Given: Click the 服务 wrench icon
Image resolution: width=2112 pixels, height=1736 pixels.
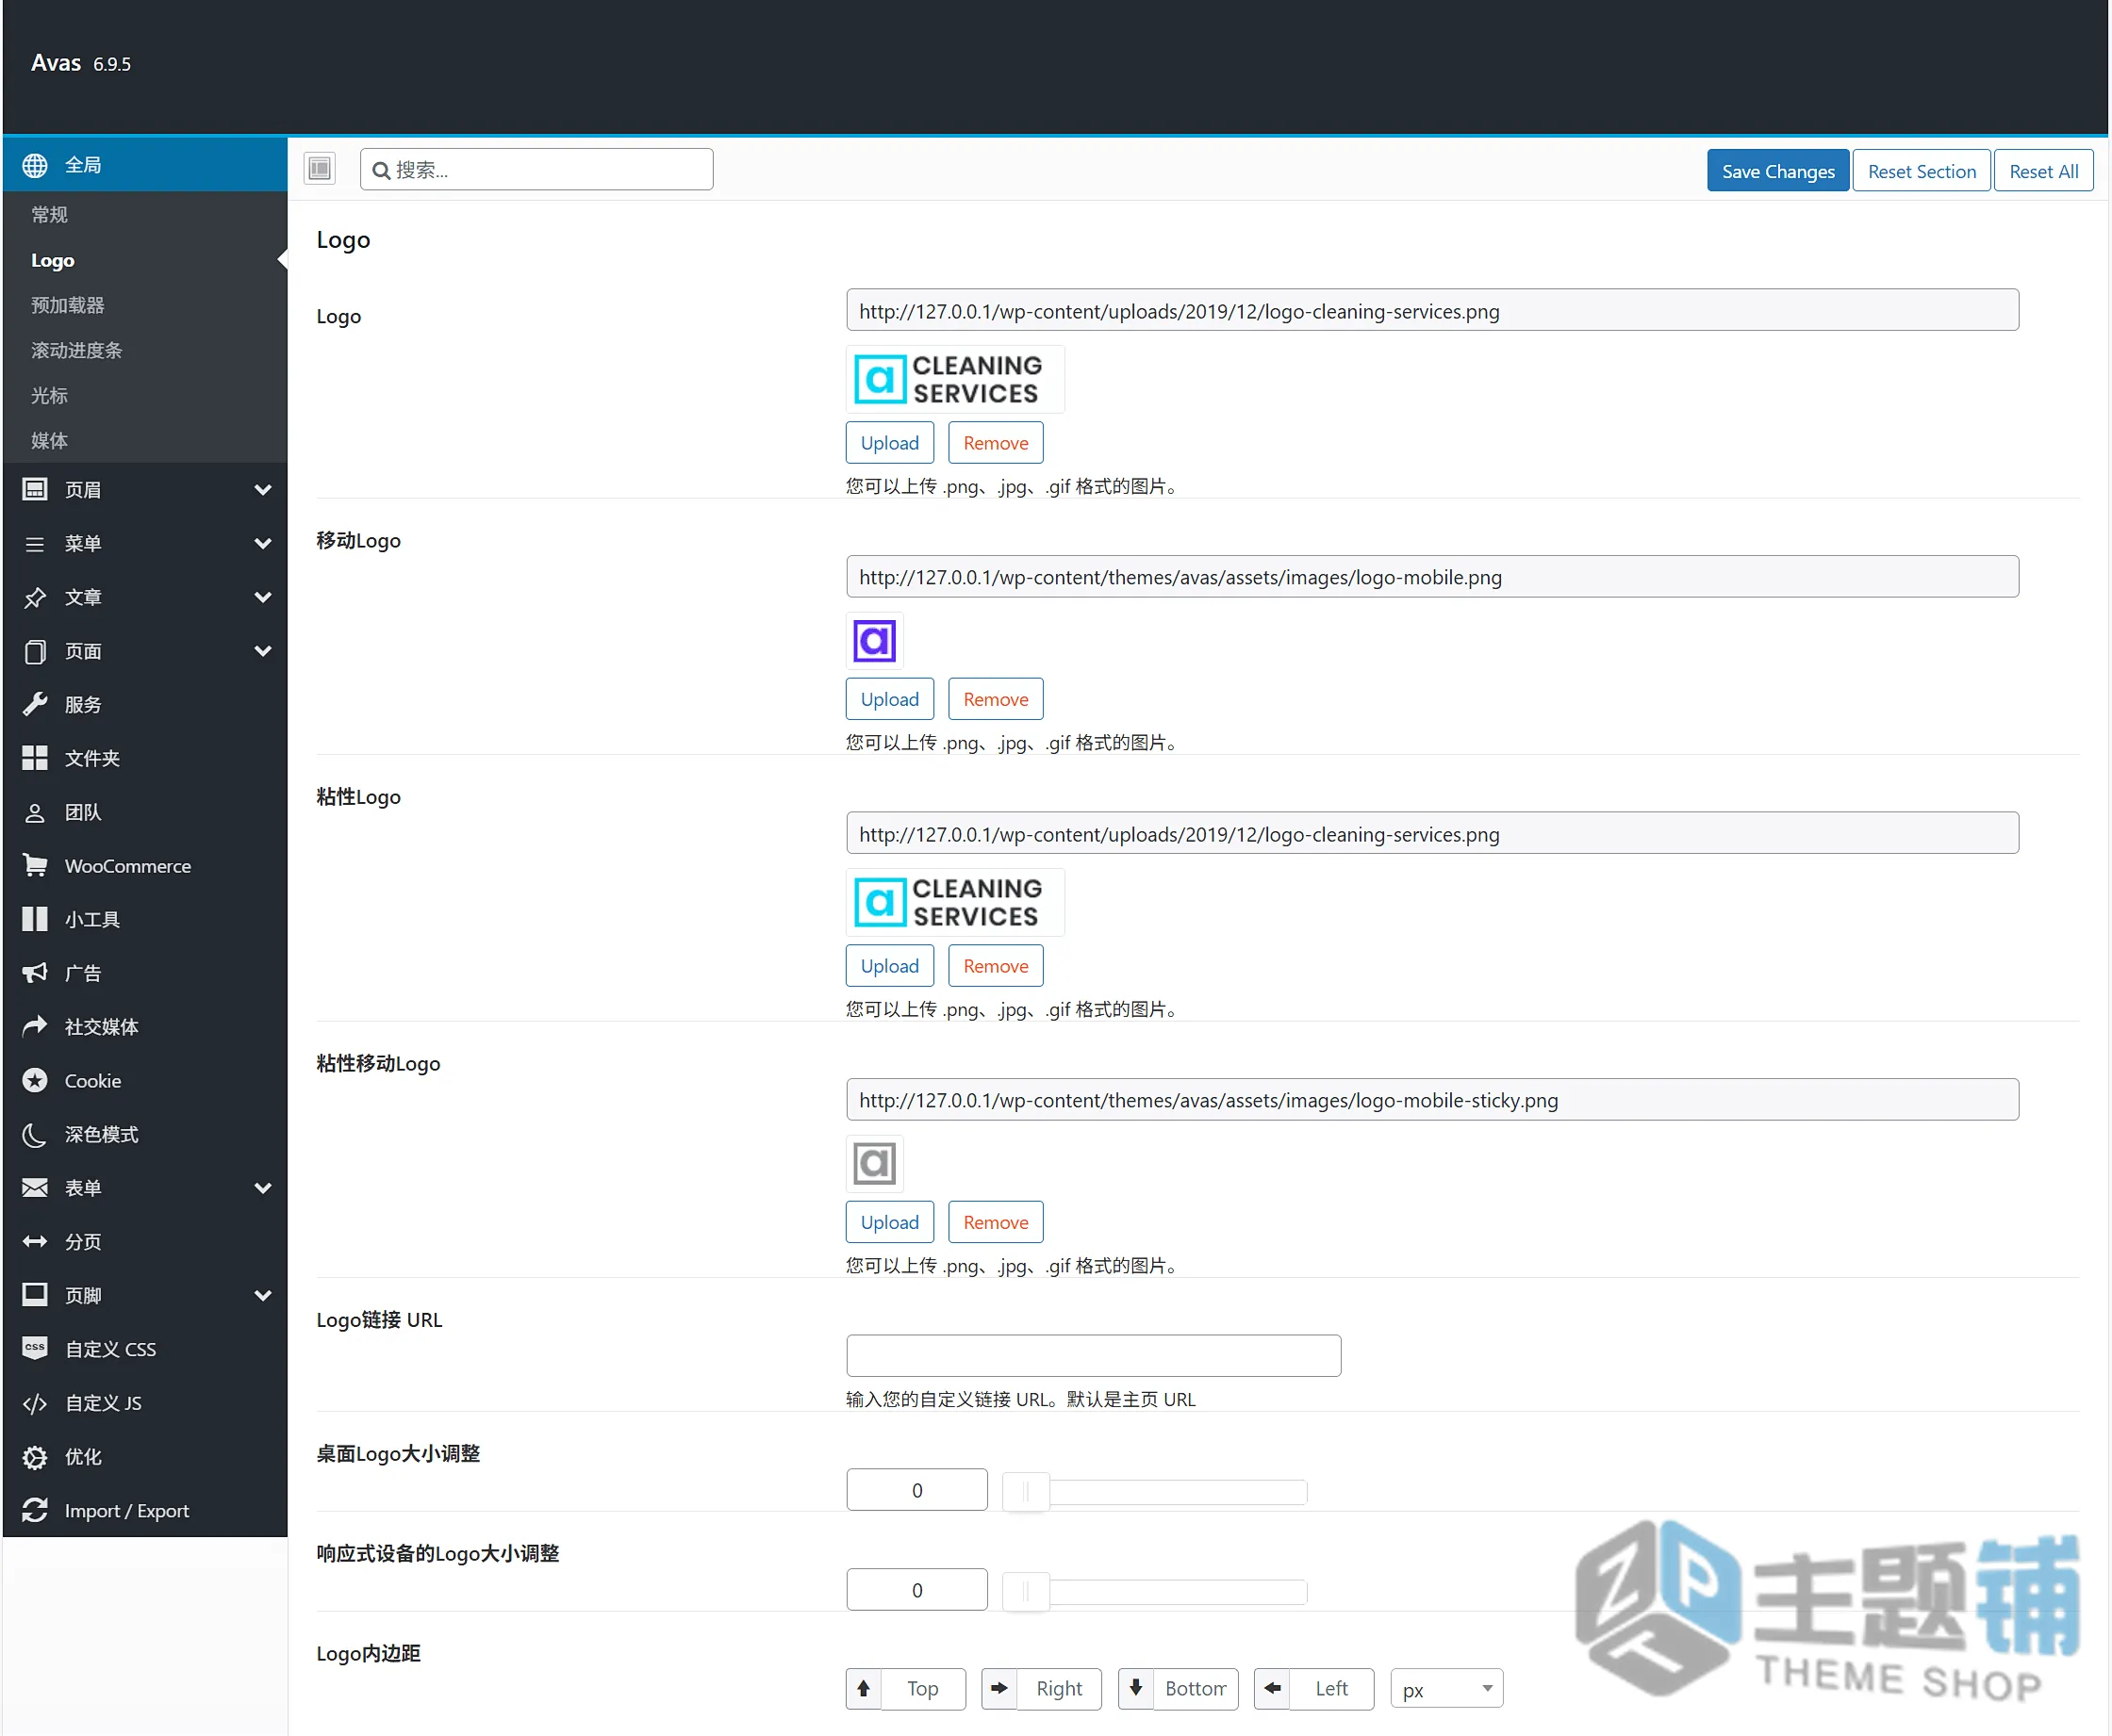Looking at the screenshot, I should (35, 704).
